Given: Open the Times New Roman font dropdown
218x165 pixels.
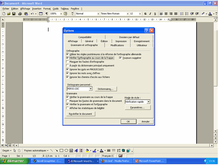Looking at the screenshot, I should pyautogui.click(x=128, y=14).
